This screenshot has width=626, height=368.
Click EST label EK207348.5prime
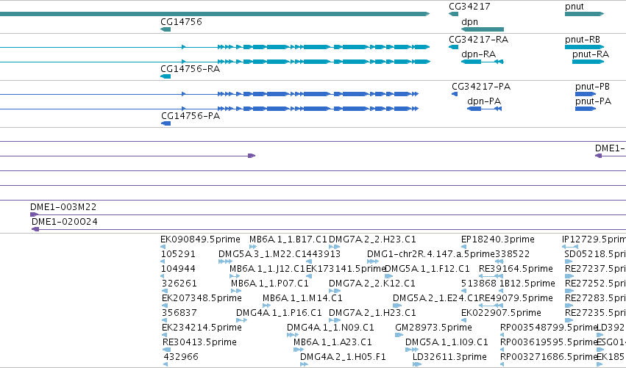pos(202,298)
